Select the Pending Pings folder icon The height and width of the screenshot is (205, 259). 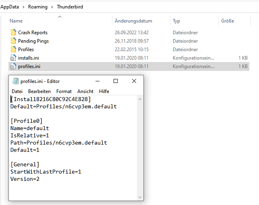(13, 41)
